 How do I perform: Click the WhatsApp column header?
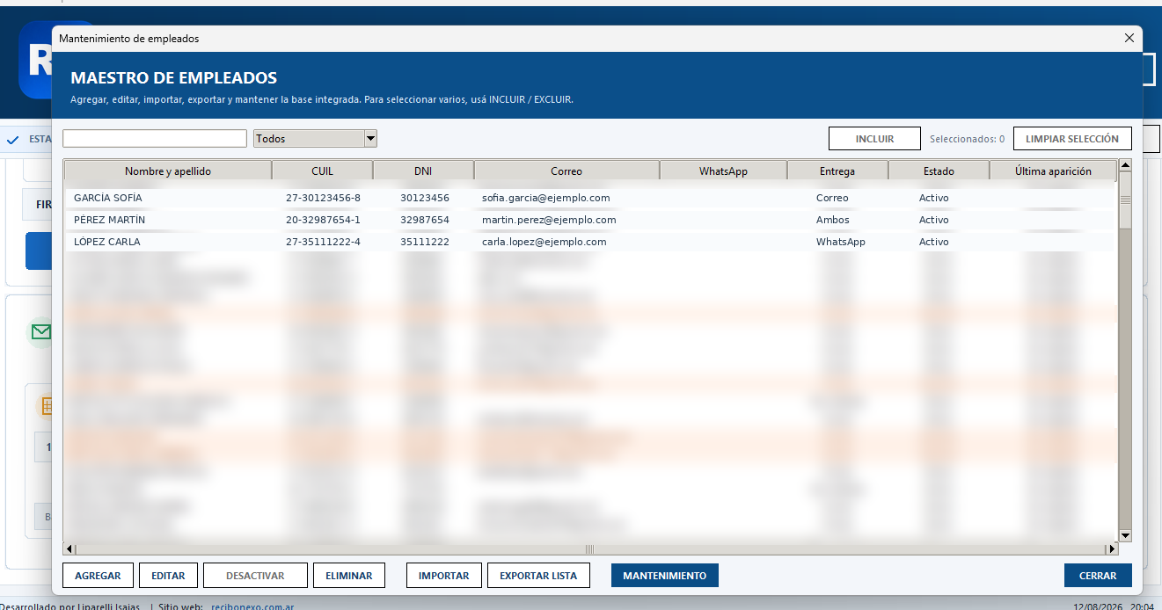[723, 171]
